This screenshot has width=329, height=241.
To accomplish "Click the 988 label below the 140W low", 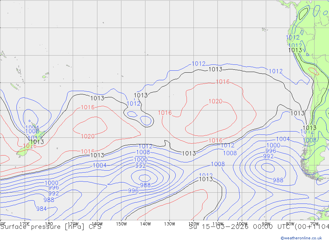I will point(145,185).
